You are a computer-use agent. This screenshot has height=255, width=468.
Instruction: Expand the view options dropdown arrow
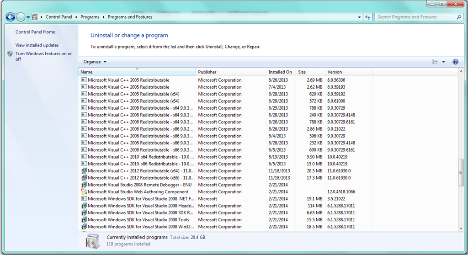(443, 62)
